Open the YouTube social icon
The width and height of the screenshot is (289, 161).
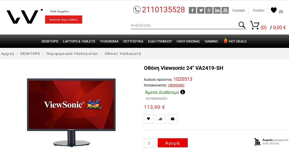tap(225, 10)
